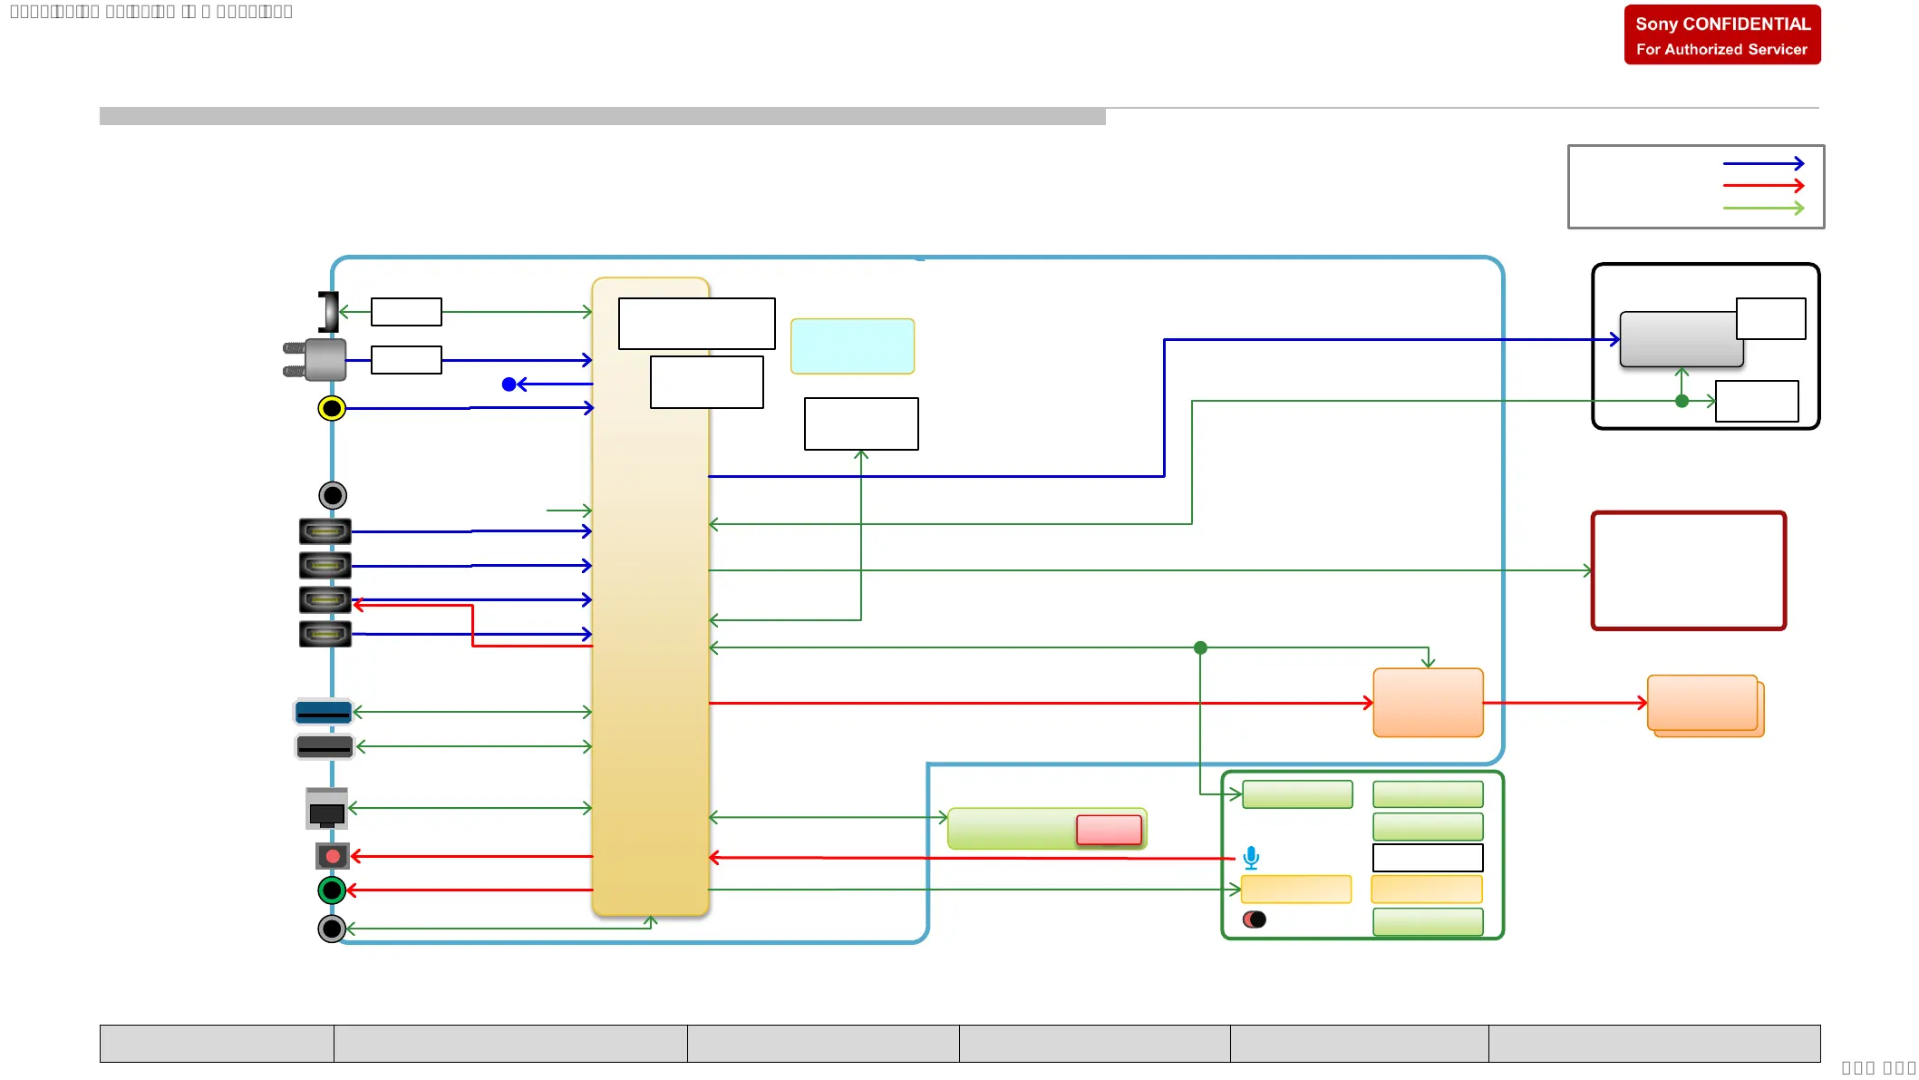Click the stacked orange blocks at far right

coord(1704,705)
